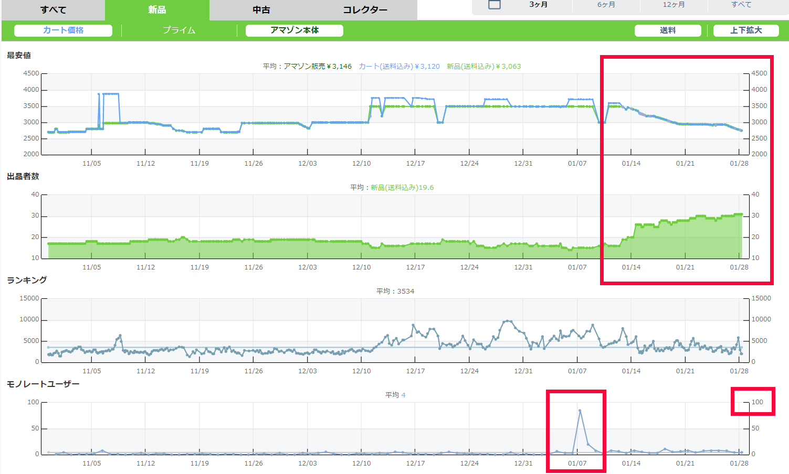Viewport: 789px width, 474px height.
Task: Choose the 6ヶ月 time range
Action: tap(606, 5)
